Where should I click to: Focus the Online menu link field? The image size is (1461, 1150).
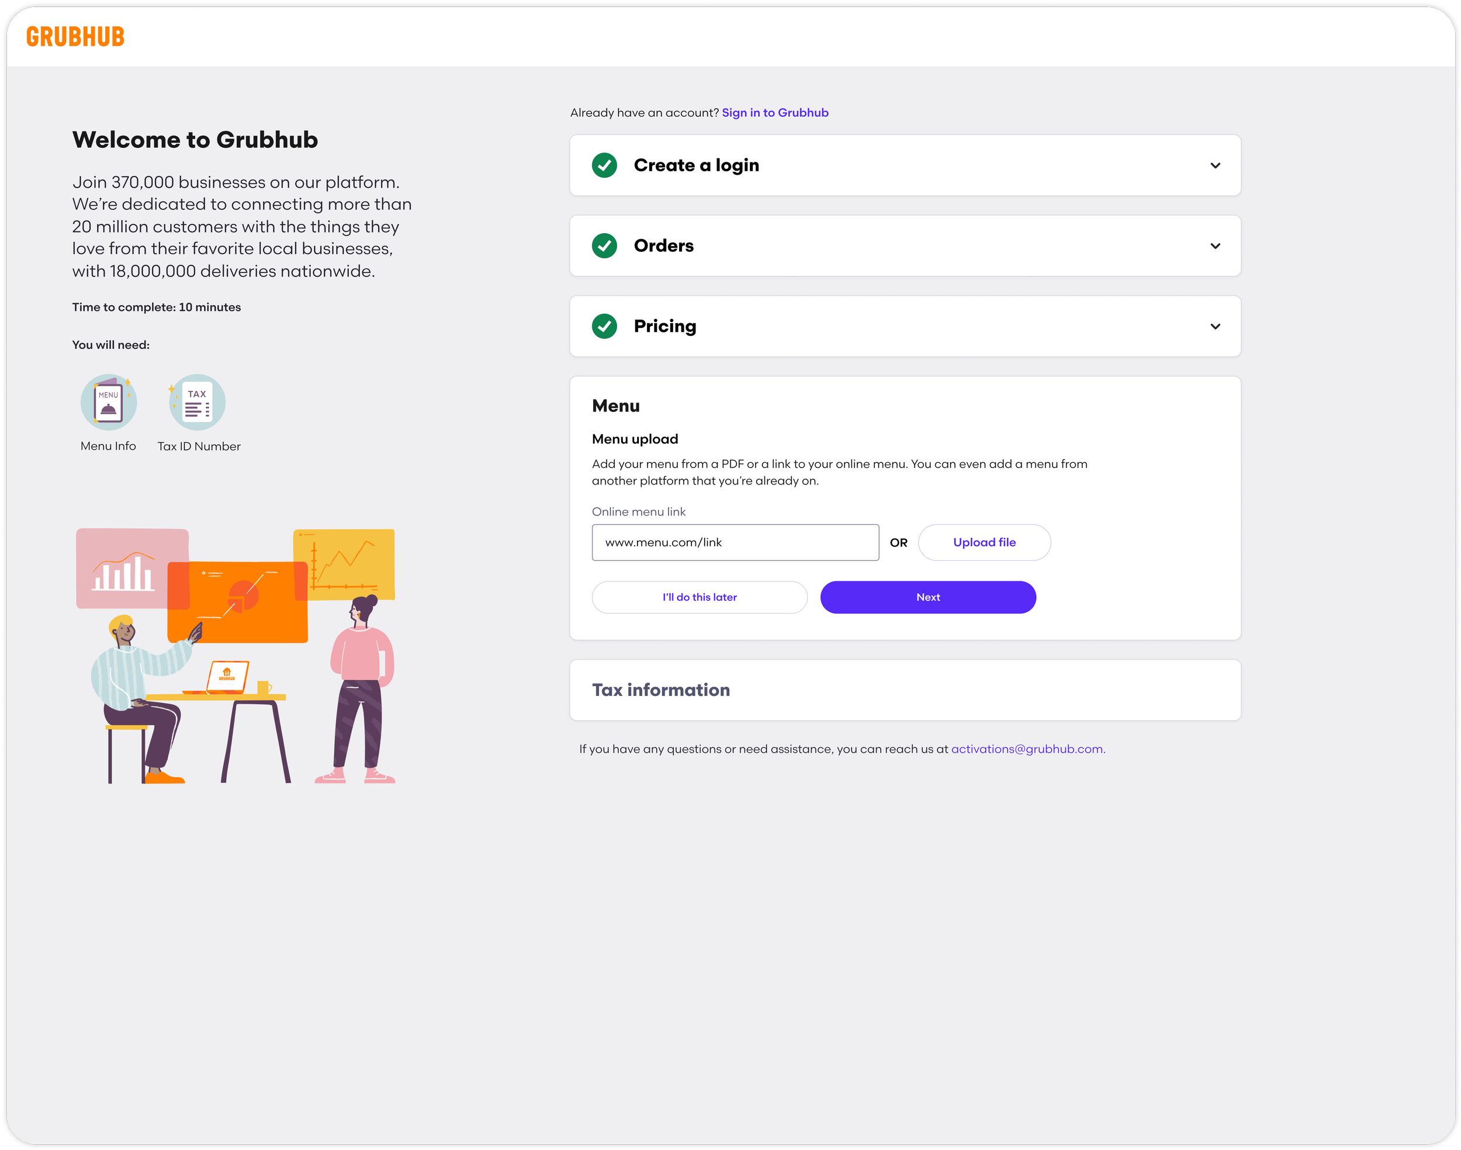pyautogui.click(x=735, y=543)
